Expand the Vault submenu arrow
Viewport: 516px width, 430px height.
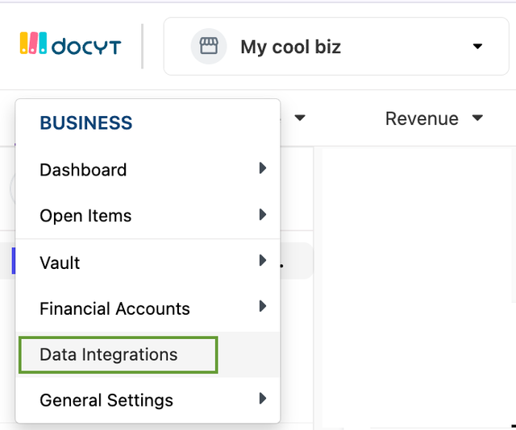[263, 260]
